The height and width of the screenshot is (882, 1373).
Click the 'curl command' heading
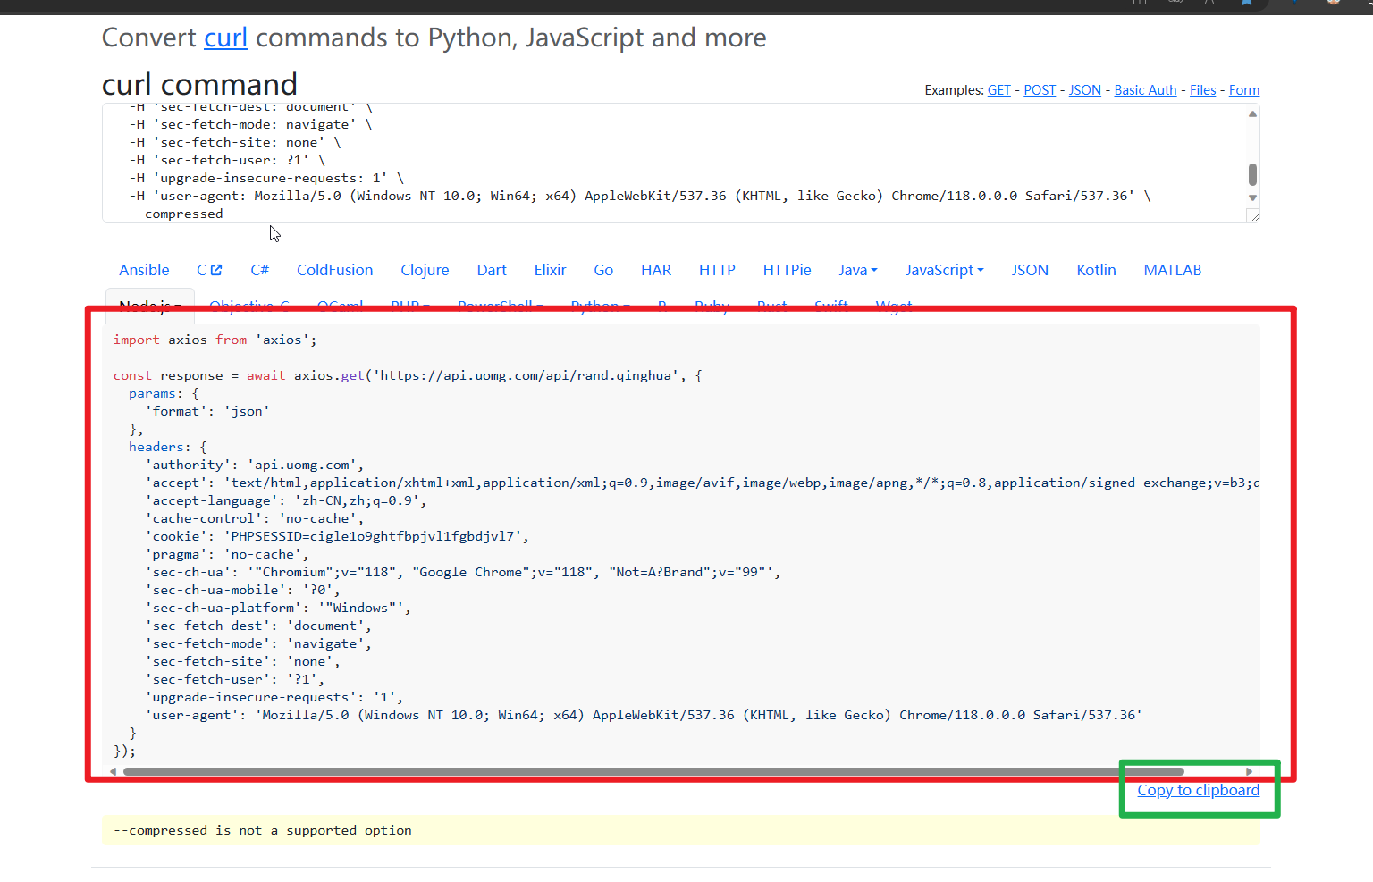pos(199,84)
